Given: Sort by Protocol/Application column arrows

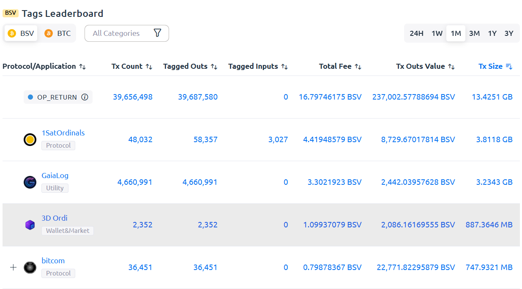Looking at the screenshot, I should coord(82,67).
